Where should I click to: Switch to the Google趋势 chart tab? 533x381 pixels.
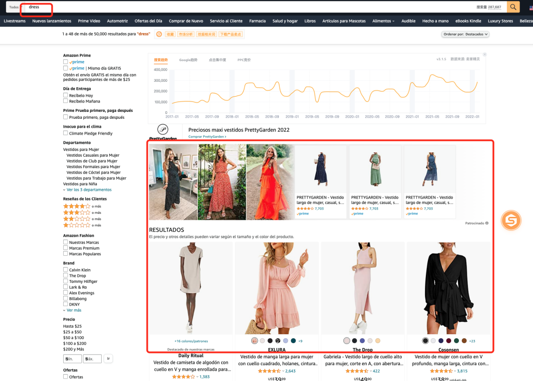[x=188, y=60]
